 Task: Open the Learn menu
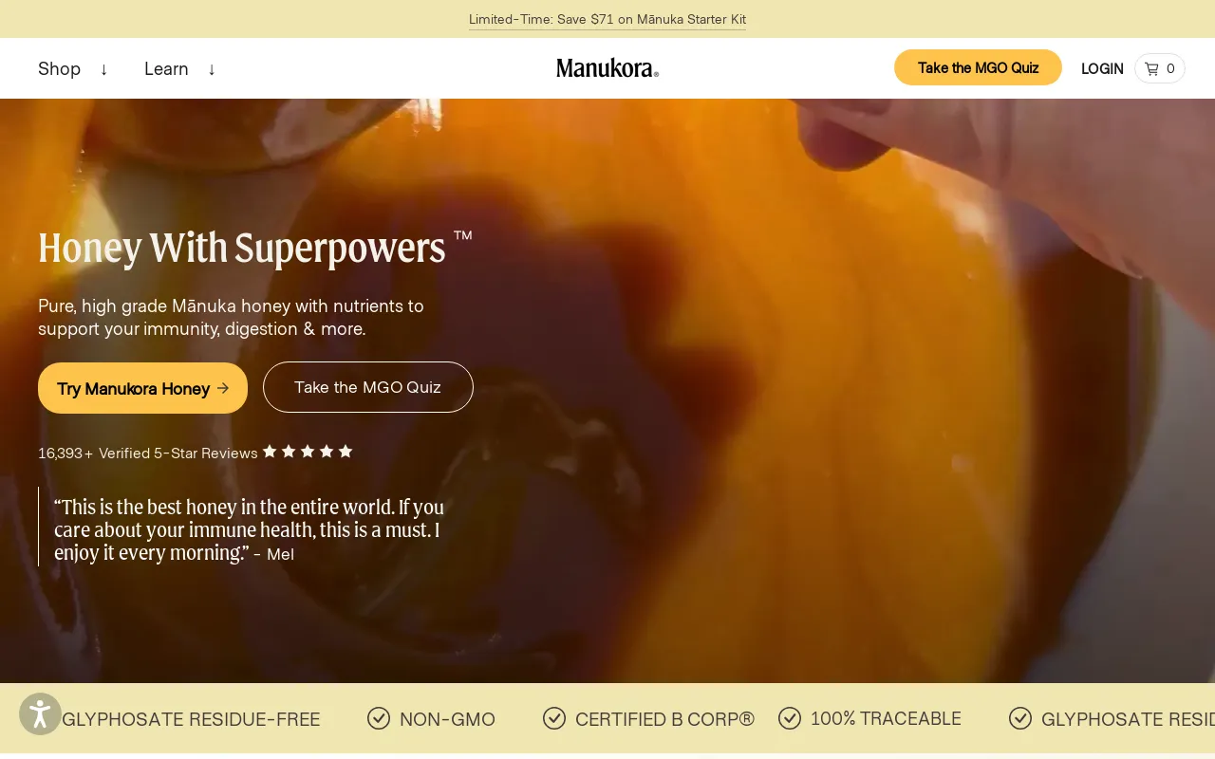[166, 68]
